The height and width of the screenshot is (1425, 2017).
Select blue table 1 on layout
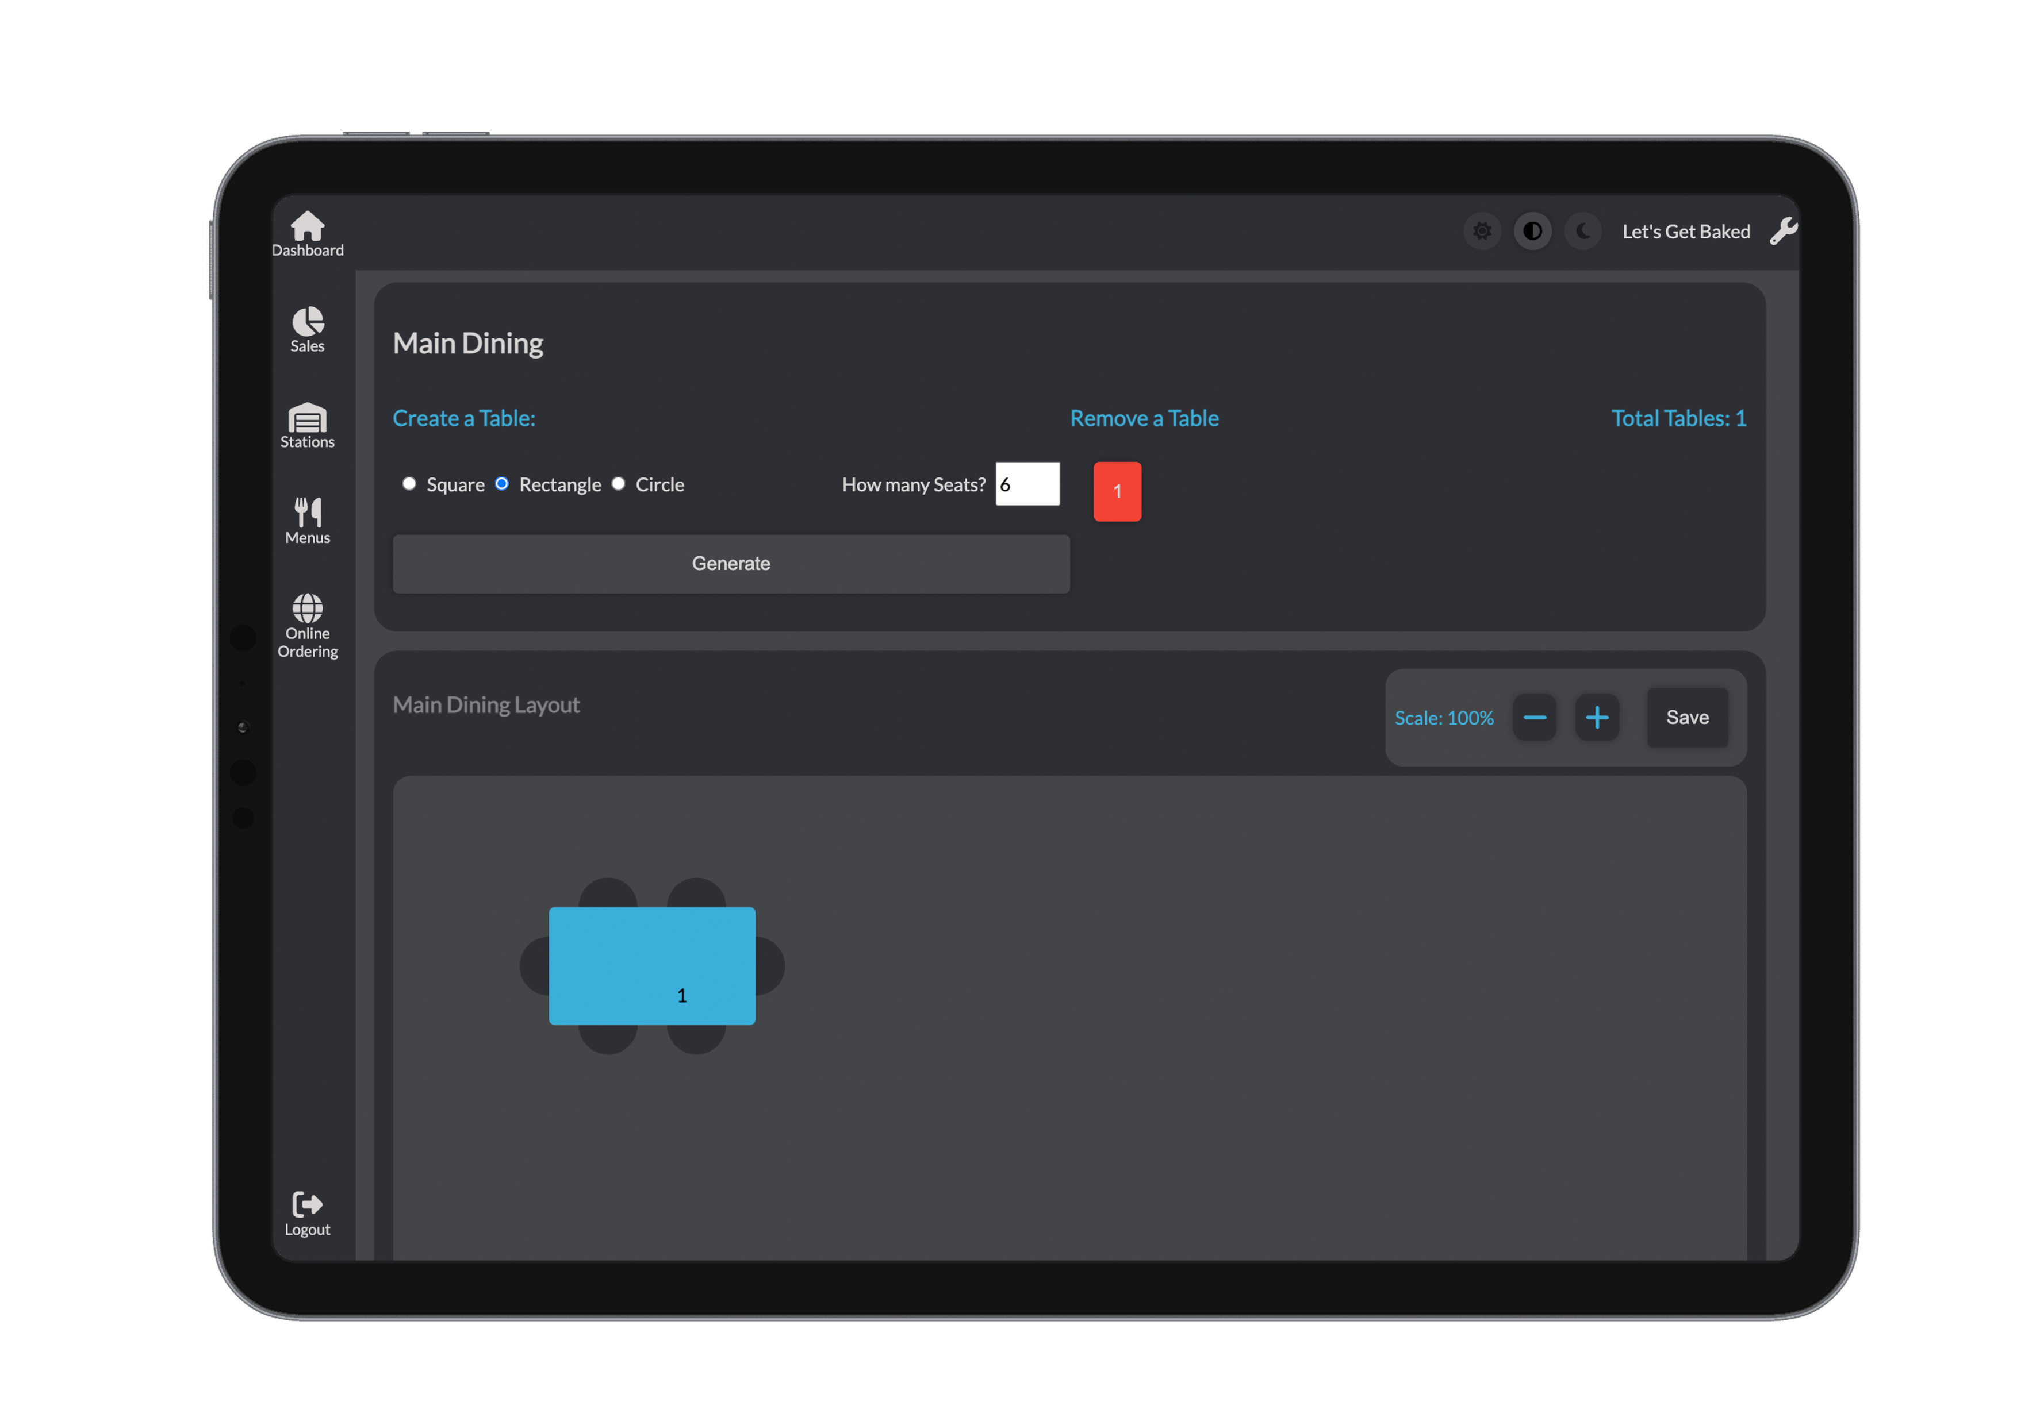coord(652,965)
